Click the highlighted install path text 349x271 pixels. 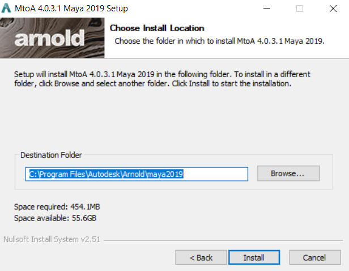point(108,174)
